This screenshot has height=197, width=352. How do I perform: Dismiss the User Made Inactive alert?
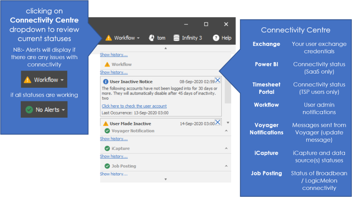(218, 122)
